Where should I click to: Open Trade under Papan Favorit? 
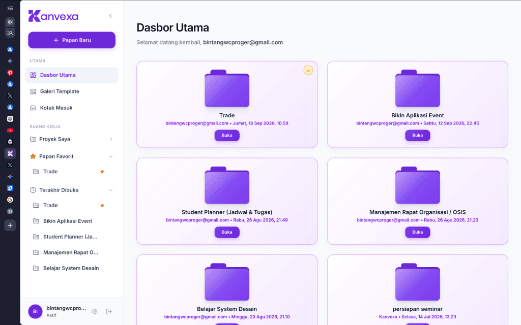coord(50,172)
